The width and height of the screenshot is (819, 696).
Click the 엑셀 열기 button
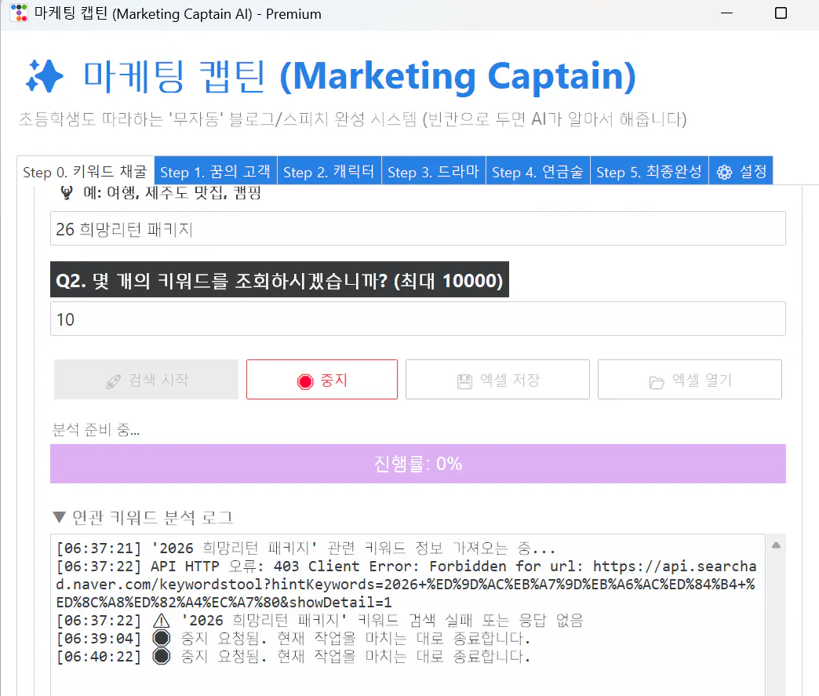[690, 379]
